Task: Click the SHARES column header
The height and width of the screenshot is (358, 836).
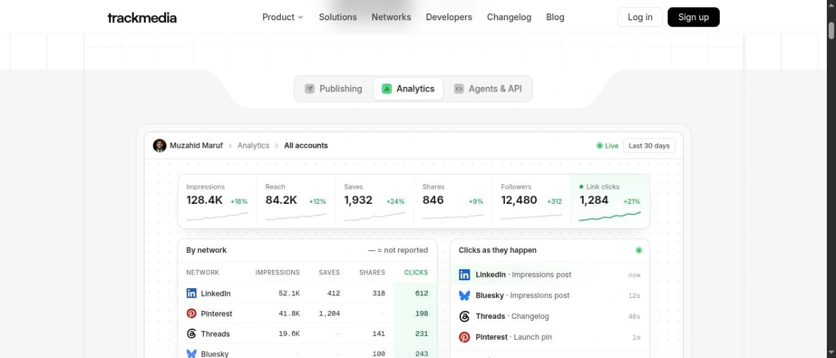Action: (x=372, y=272)
